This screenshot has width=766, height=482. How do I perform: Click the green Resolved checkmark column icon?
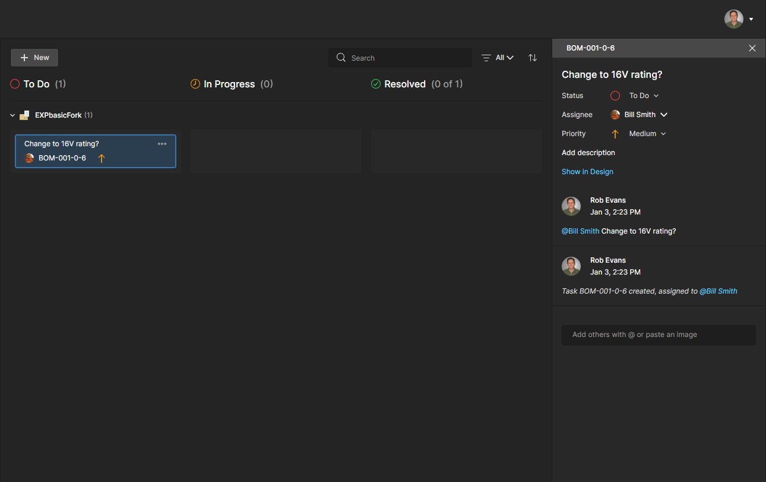(x=375, y=84)
